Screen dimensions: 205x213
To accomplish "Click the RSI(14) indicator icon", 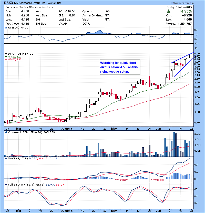I will (6, 27).
